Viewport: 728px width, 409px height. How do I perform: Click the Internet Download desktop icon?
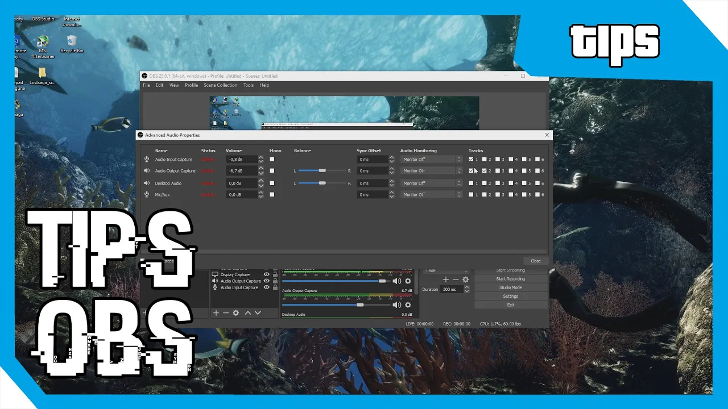72,22
